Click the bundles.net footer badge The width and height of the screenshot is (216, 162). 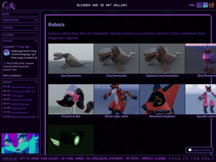tap(10, 158)
